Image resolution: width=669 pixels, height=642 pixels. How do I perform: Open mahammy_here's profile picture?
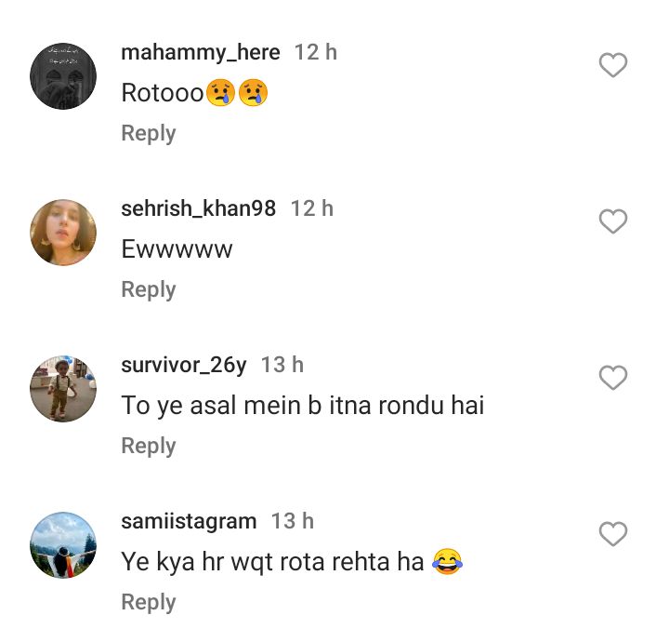63,76
